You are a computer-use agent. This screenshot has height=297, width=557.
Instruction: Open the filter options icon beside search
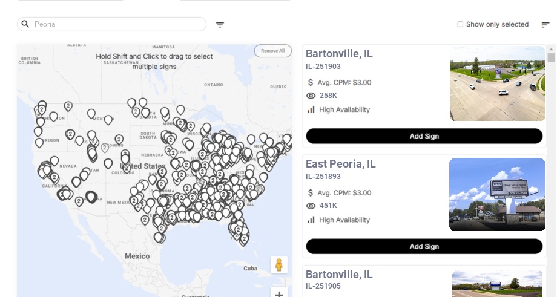220,25
